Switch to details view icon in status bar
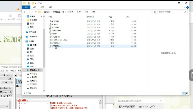This screenshot has height=109, width=193. [184, 93]
